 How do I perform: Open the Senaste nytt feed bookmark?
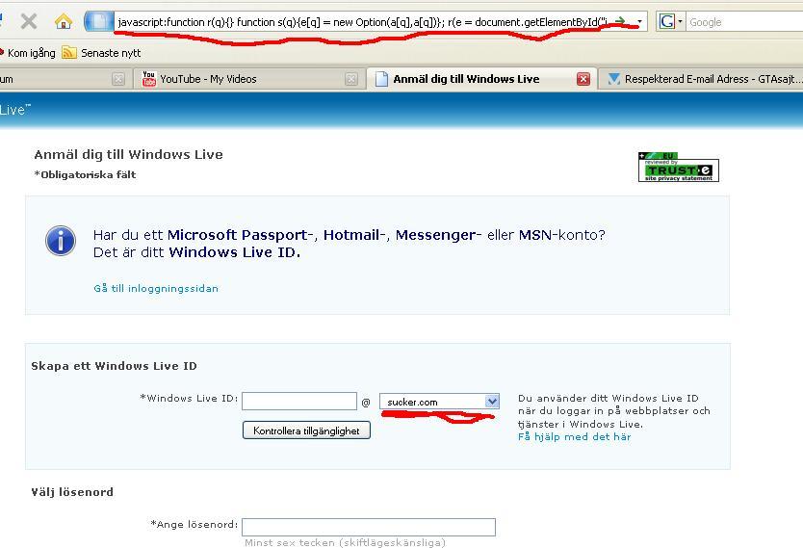click(101, 53)
